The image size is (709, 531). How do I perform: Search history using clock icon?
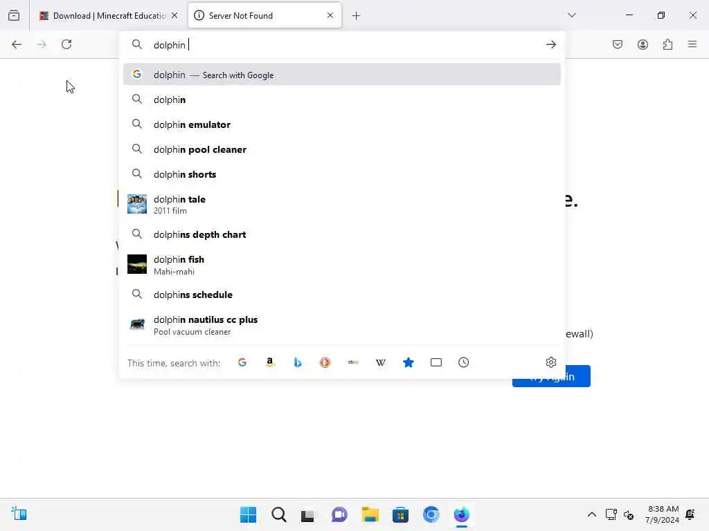click(463, 362)
